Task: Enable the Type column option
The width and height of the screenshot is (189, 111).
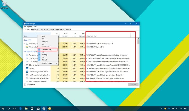Action: pyautogui.click(x=48, y=36)
